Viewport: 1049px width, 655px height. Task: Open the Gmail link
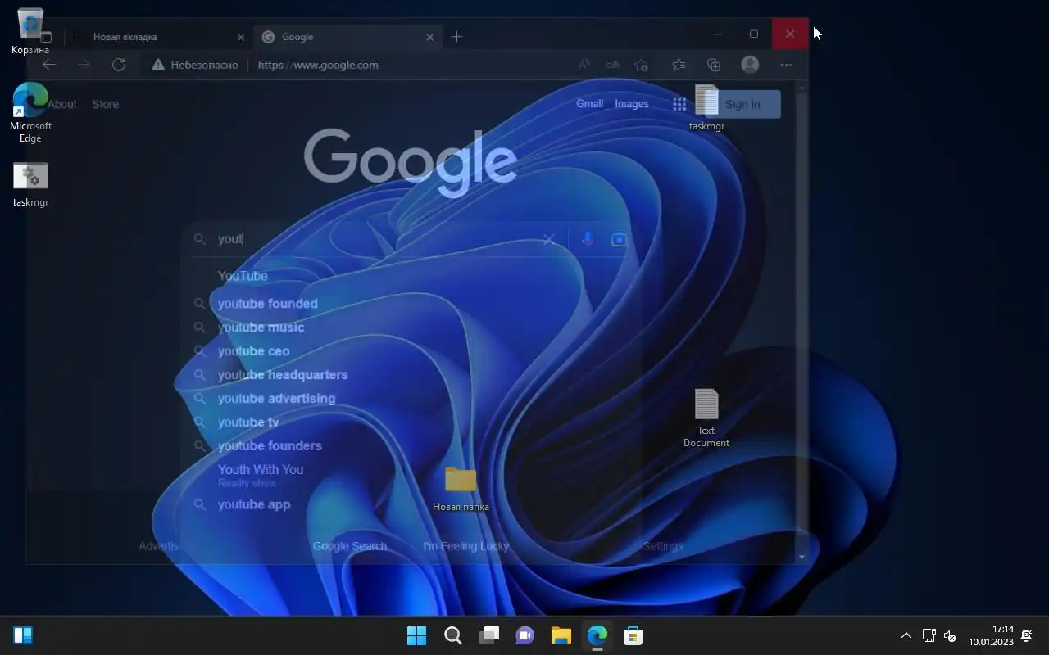point(590,104)
